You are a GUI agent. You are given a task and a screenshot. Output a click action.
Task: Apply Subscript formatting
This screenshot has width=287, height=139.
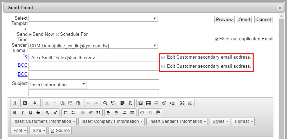(x=47, y=113)
